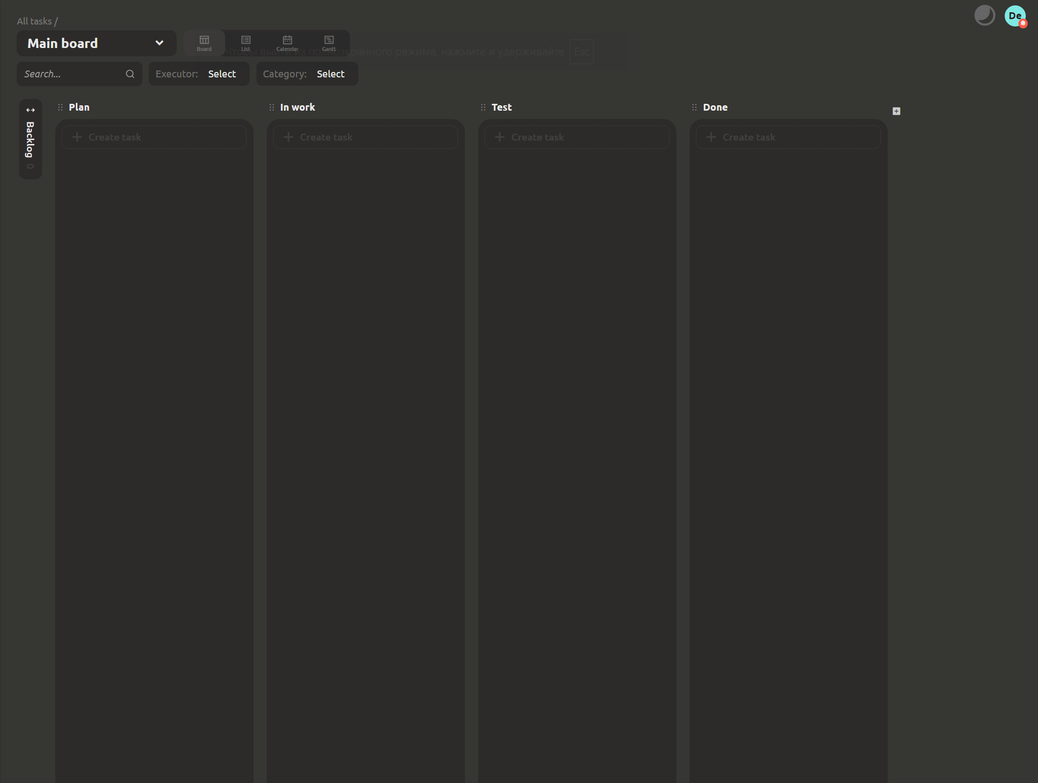Open the De user avatar menu
1038x783 pixels.
(1015, 16)
